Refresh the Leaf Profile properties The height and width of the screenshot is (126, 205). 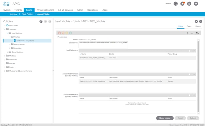188,33
